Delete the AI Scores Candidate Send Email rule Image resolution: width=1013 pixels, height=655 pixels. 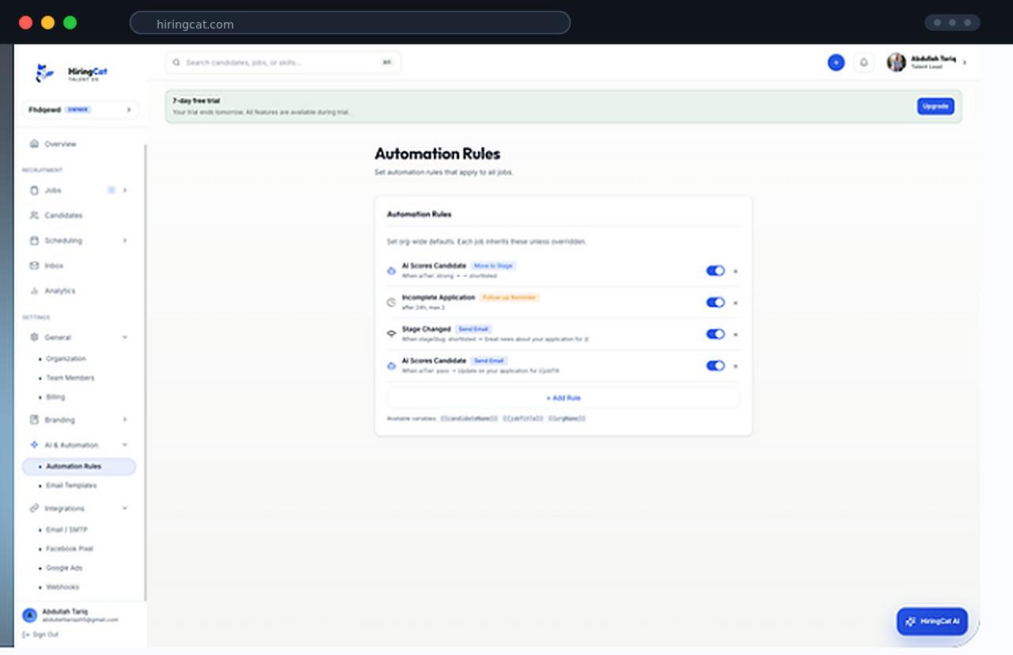735,366
